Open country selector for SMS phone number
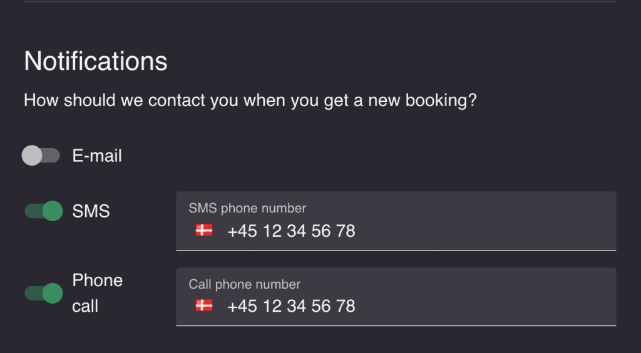The height and width of the screenshot is (353, 641). (204, 231)
